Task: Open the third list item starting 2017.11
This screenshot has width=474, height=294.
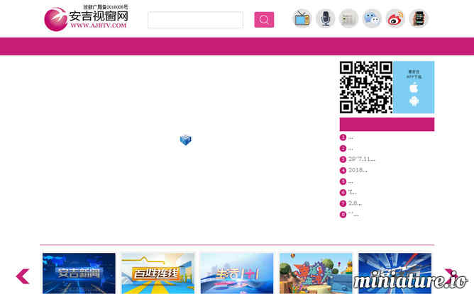Action: point(358,159)
